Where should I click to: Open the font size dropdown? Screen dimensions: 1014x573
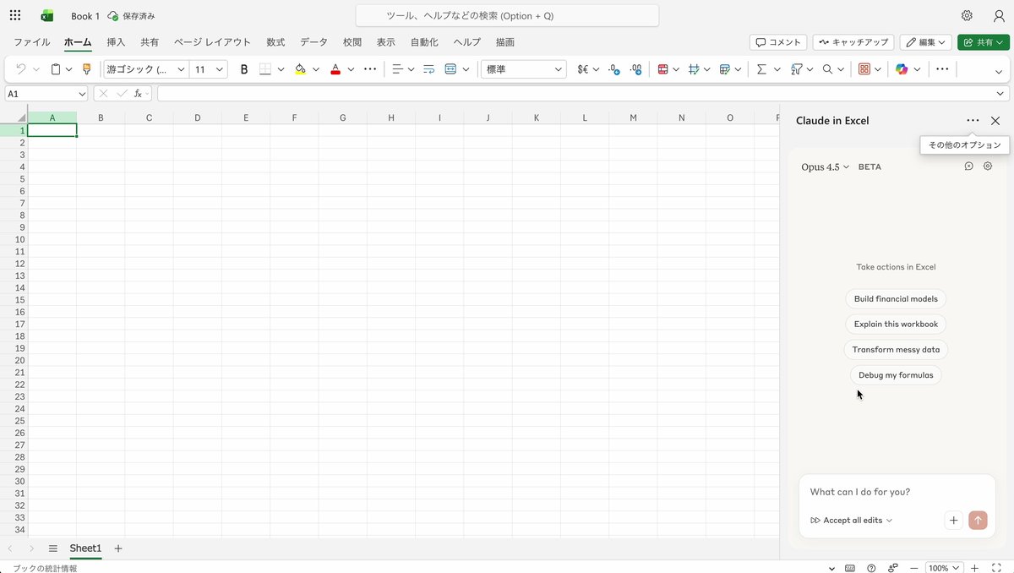click(x=220, y=69)
